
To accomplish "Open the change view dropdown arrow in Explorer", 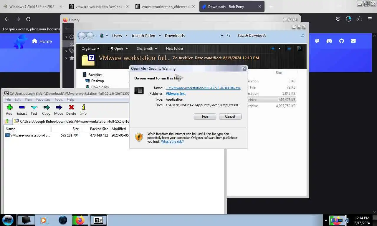I will click(x=279, y=49).
